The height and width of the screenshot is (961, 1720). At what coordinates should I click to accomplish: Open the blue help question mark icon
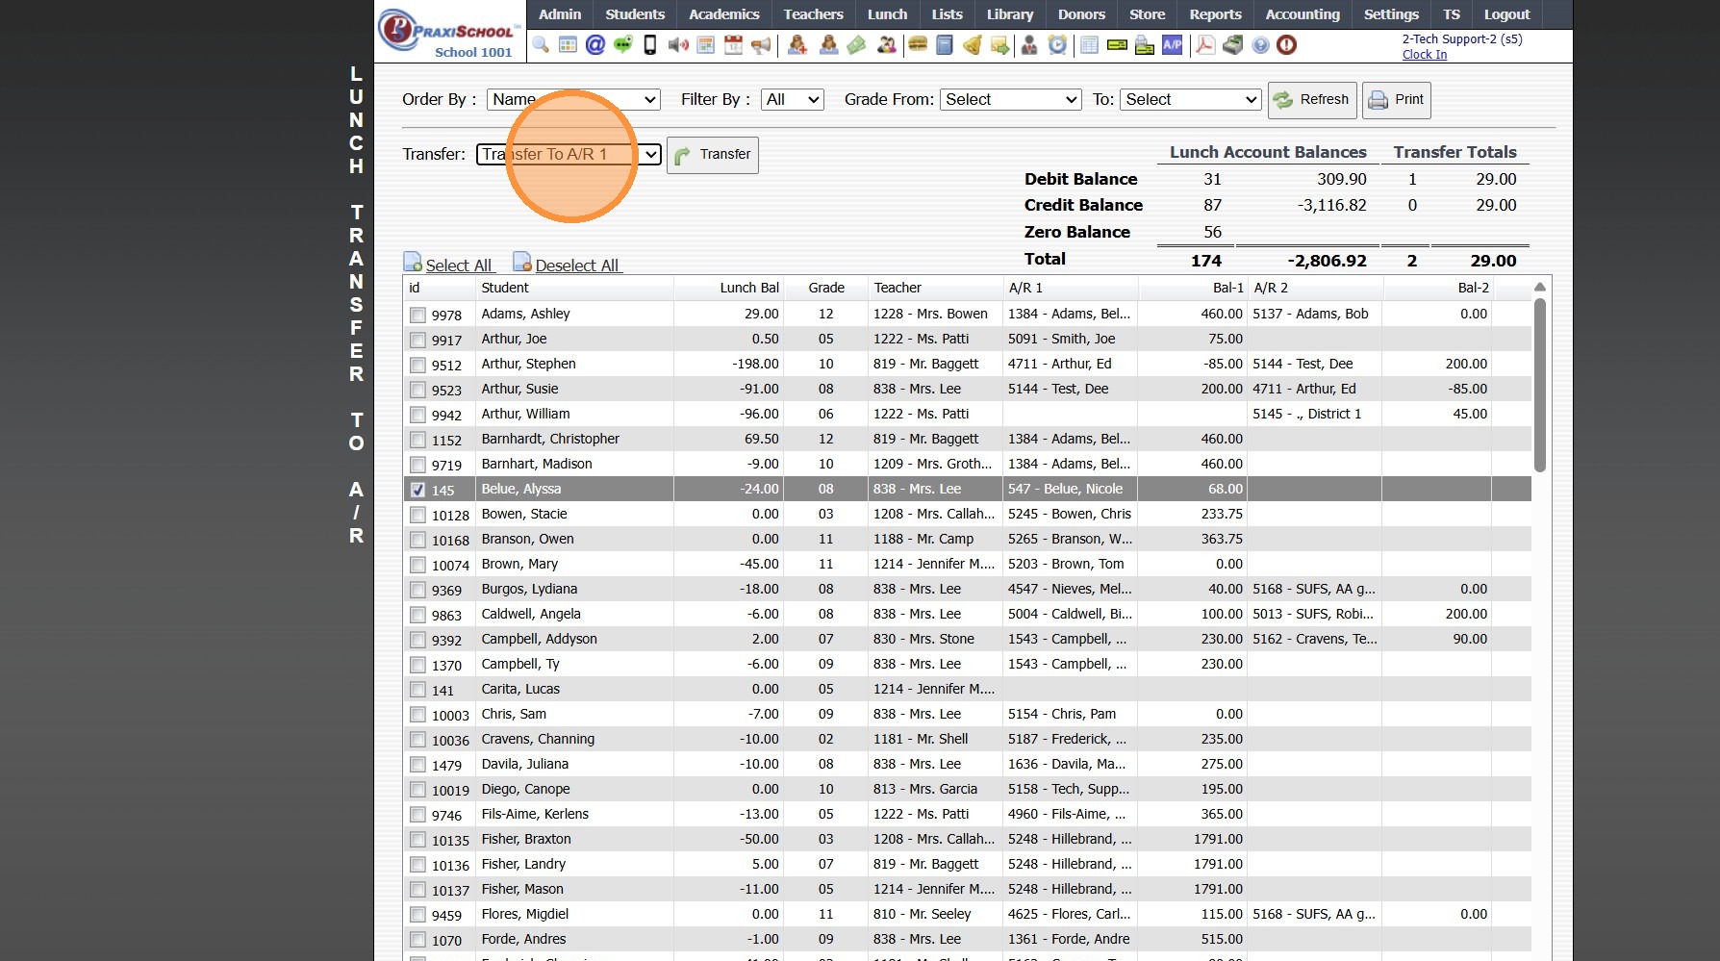point(1260,45)
